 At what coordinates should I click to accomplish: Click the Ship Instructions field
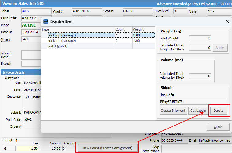[197, 149]
